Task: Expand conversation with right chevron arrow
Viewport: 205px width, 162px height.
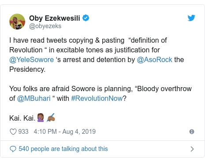Action: (x=192, y=149)
